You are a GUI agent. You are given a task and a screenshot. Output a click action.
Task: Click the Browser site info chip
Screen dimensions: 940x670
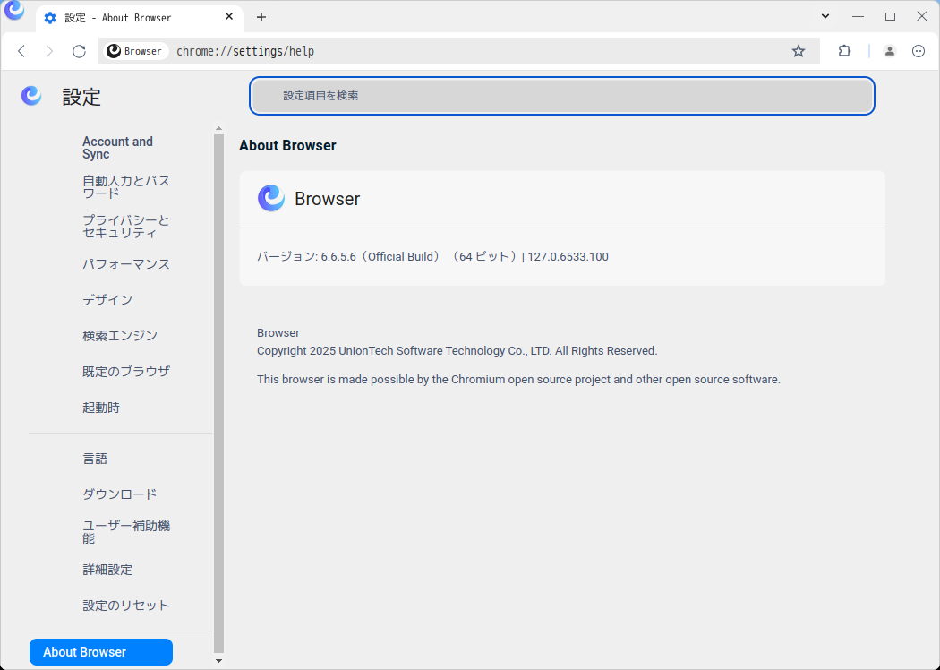pyautogui.click(x=136, y=51)
